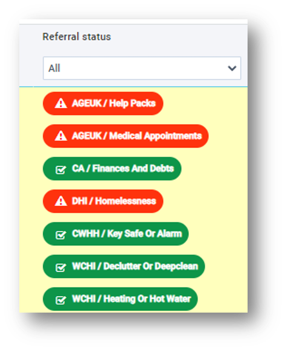Expand the Referral status dropdown chevron
The width and height of the screenshot is (285, 350).
232,68
